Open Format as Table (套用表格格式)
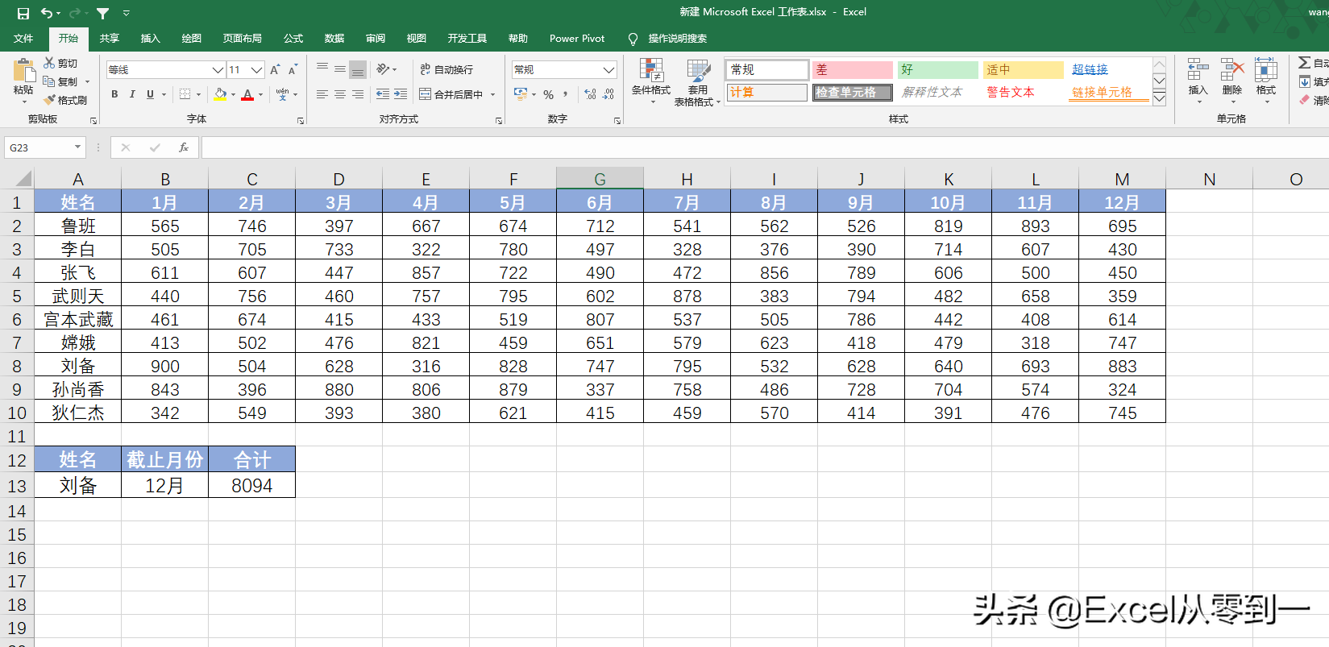 coord(697,82)
